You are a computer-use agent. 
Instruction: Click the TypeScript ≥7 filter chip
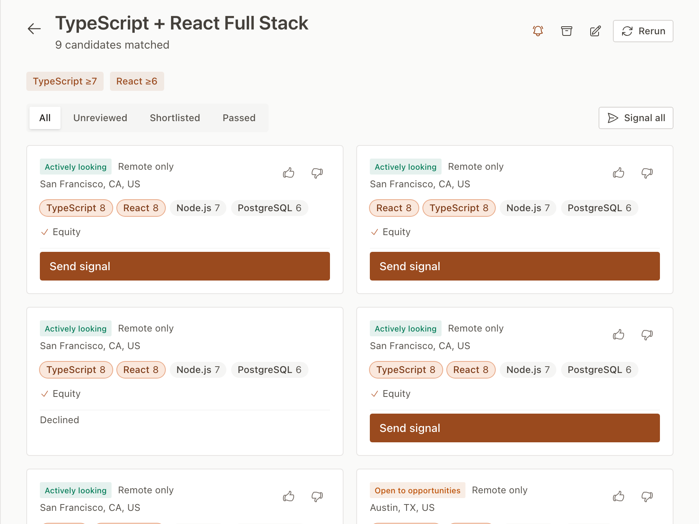click(65, 81)
